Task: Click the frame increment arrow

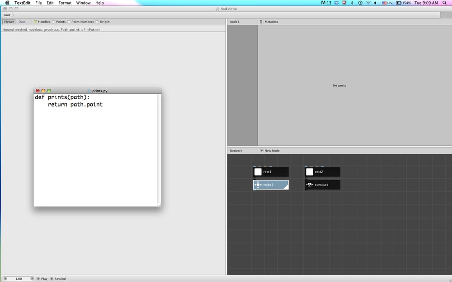Action: point(32,278)
